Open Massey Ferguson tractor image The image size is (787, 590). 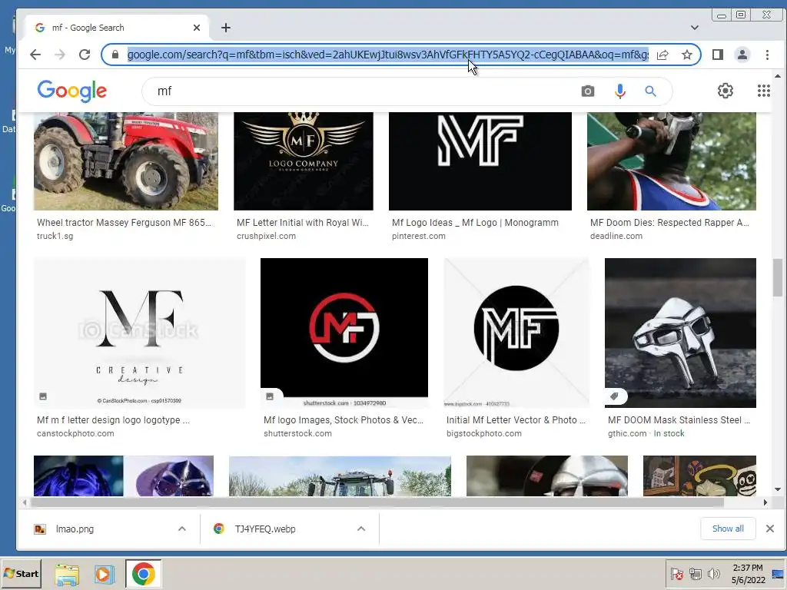pos(126,161)
